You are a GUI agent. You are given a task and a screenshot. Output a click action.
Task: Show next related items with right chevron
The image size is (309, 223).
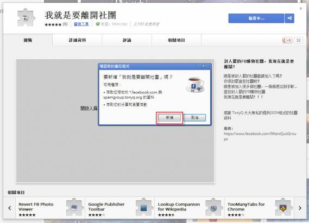(300, 208)
